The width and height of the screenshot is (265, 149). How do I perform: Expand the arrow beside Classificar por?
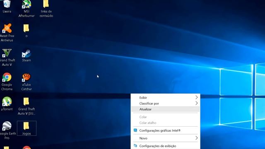(x=196, y=103)
